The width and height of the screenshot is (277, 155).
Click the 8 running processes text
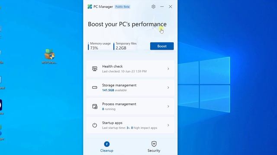(109, 109)
